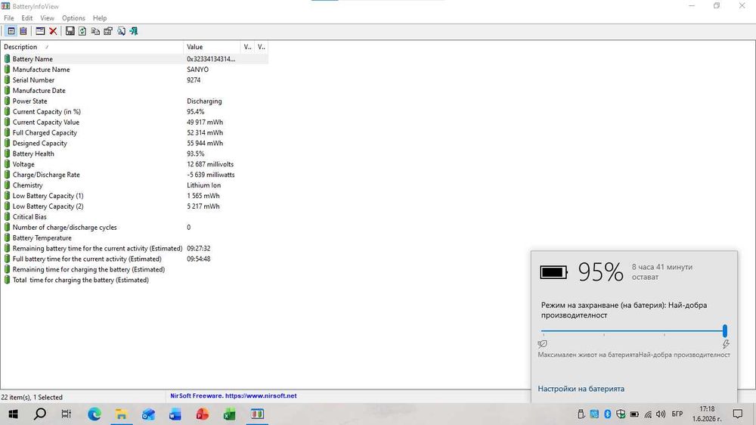Click the lightning best-performance icon below the slider
Viewport: 756px width, 425px height.
(726, 344)
